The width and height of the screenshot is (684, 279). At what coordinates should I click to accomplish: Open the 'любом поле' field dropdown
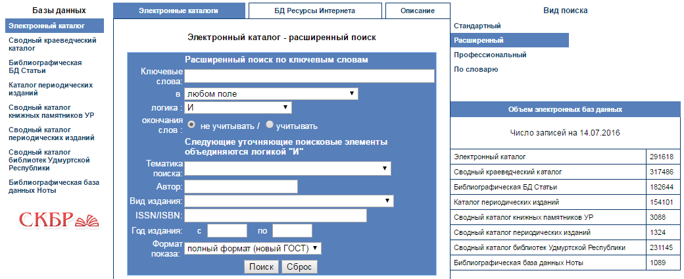[271, 93]
